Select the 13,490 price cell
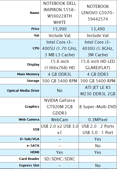This screenshot has width=117, height=169. point(98,29)
